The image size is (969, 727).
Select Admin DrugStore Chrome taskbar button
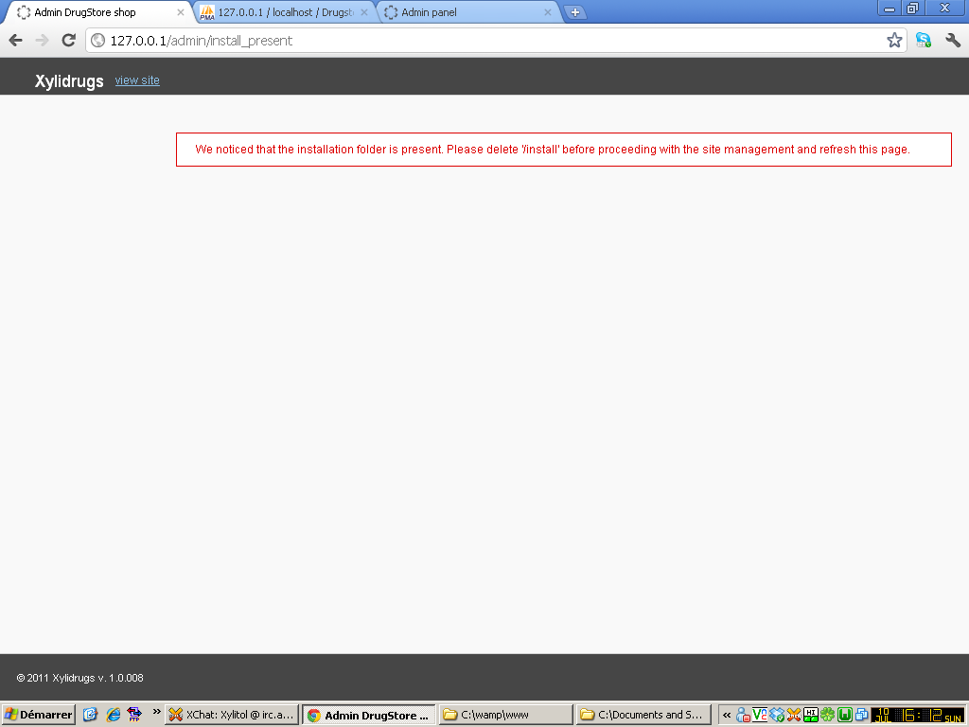click(x=369, y=716)
